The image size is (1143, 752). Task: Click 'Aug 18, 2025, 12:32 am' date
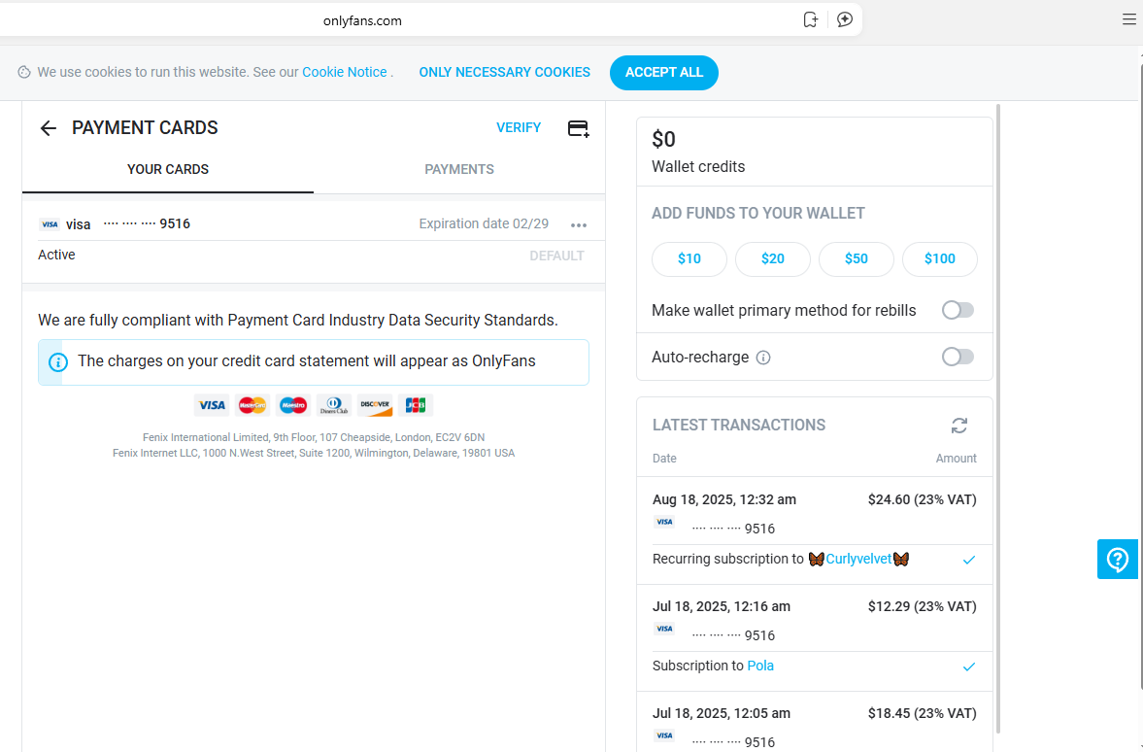click(723, 499)
